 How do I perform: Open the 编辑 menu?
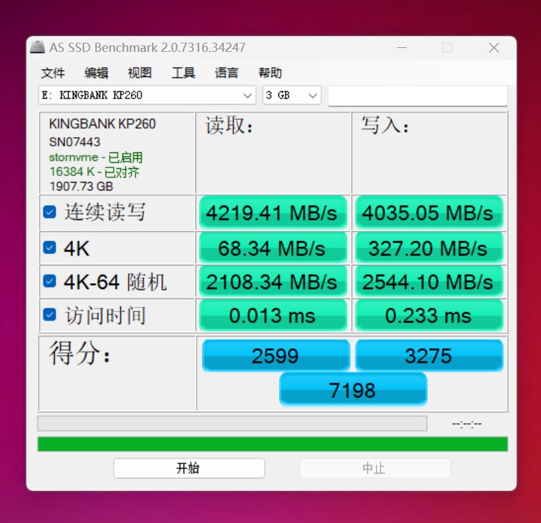point(96,73)
